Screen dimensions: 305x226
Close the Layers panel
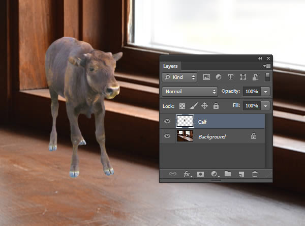click(x=268, y=58)
